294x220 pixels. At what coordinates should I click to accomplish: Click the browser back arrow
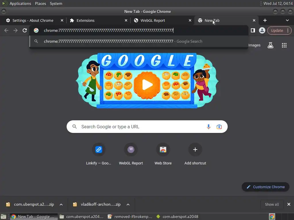(6, 30)
